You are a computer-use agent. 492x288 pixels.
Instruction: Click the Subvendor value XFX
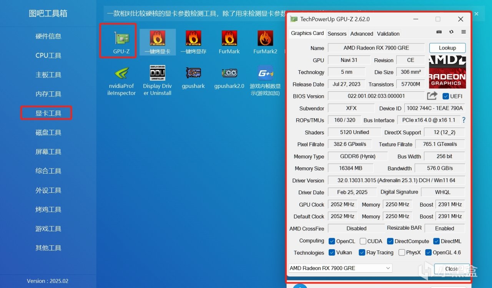click(x=351, y=108)
